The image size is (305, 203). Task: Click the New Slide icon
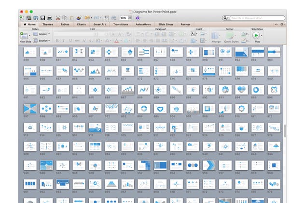(x=24, y=36)
